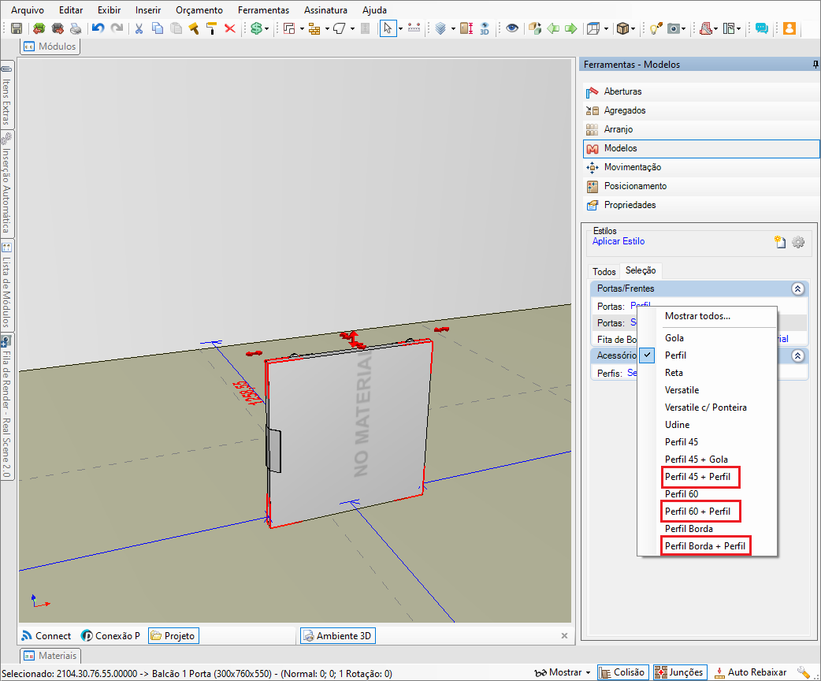Viewport: 821px width, 681px height.
Task: Undo last action with the blue arrow
Action: click(x=98, y=28)
